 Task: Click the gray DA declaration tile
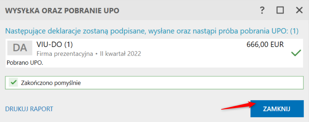tap(20, 48)
